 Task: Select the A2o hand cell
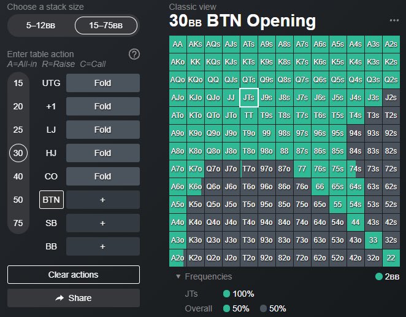(x=178, y=258)
